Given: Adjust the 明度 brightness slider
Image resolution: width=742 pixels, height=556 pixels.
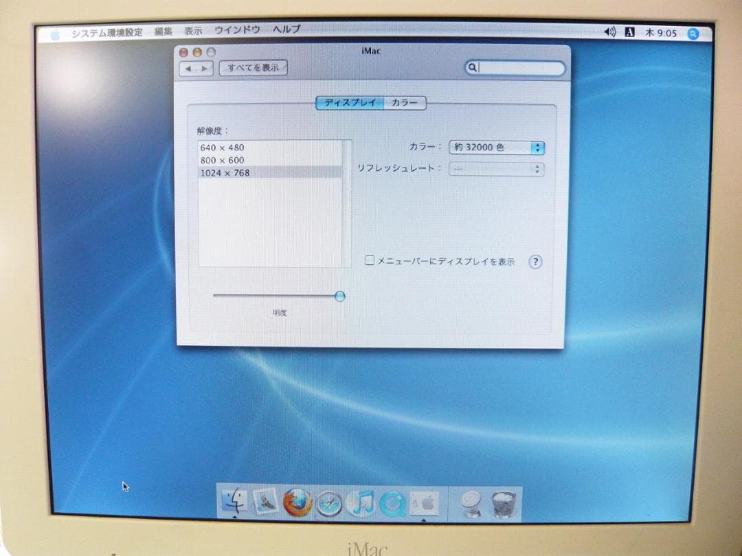Looking at the screenshot, I should [x=340, y=296].
